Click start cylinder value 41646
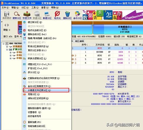Screen dimensions: 143x130 coord(120,63)
